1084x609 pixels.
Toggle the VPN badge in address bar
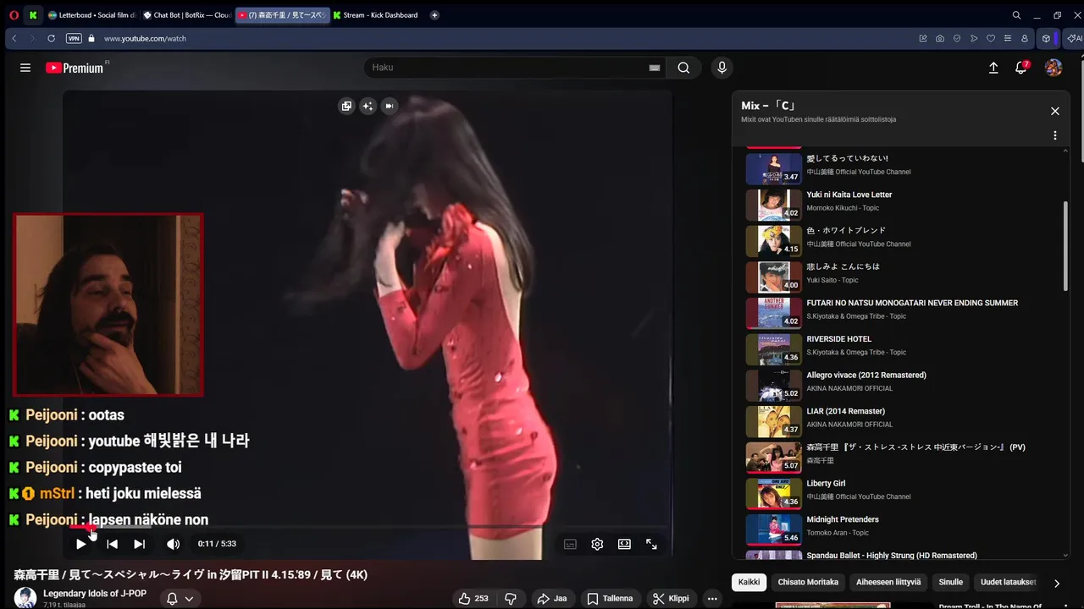pos(74,38)
